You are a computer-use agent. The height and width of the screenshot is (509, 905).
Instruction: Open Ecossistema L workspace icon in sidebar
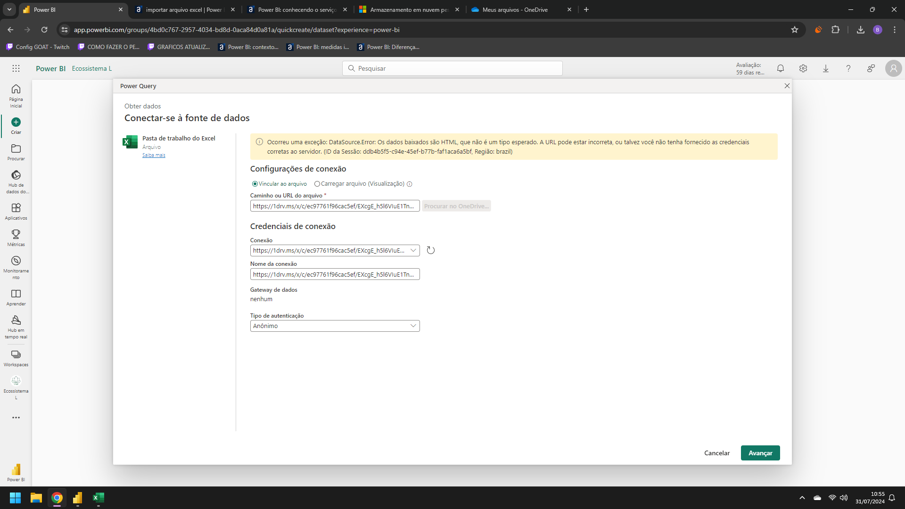coord(16,380)
